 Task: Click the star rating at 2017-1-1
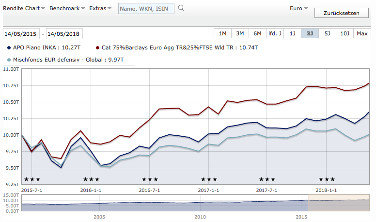209,179
